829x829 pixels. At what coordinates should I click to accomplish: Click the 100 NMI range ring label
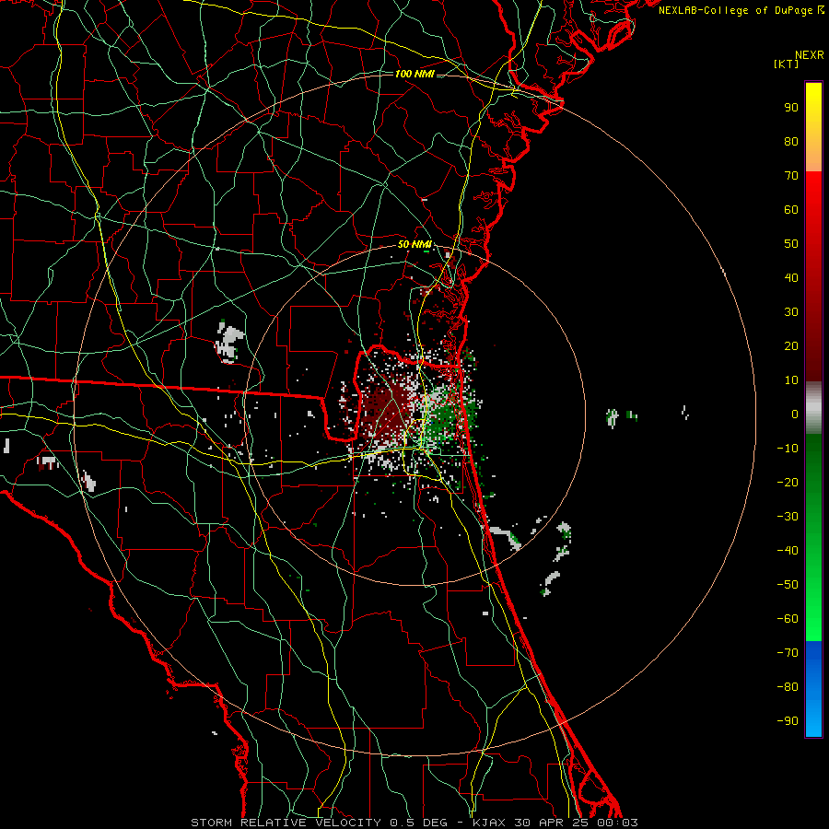point(414,74)
